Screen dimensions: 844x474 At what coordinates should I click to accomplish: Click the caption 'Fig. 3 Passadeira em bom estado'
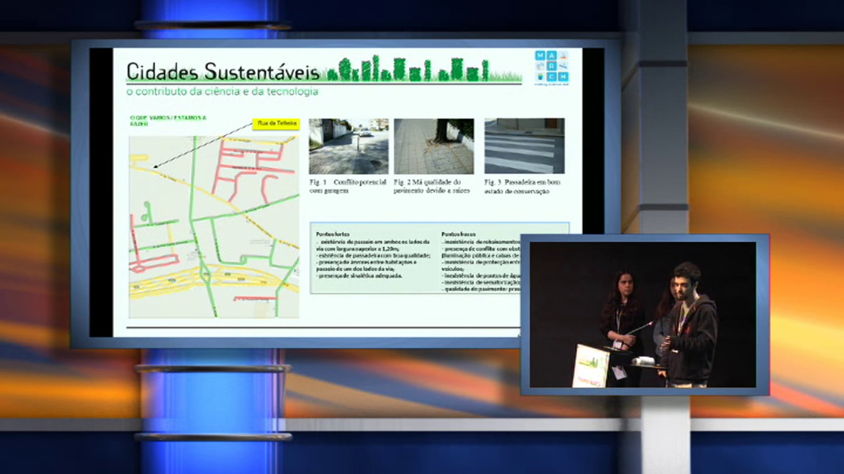pyautogui.click(x=522, y=187)
